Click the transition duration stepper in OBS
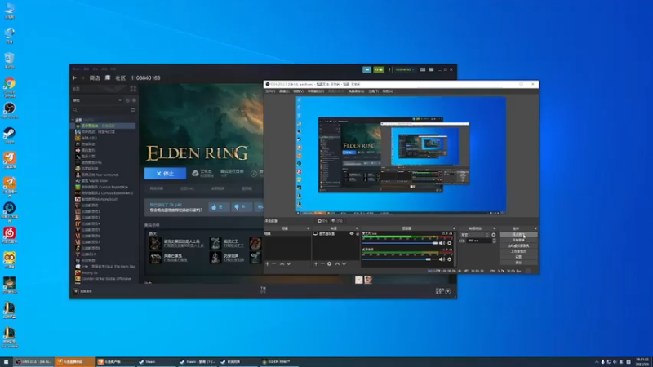Screen dimensions: 653x367 494,241
